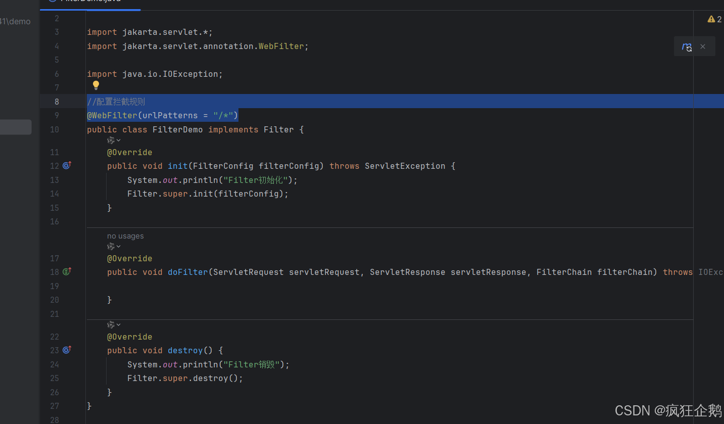The height and width of the screenshot is (424, 724).
Task: Click the implementing-method gutter icon beside doFilter
Action: click(67, 271)
